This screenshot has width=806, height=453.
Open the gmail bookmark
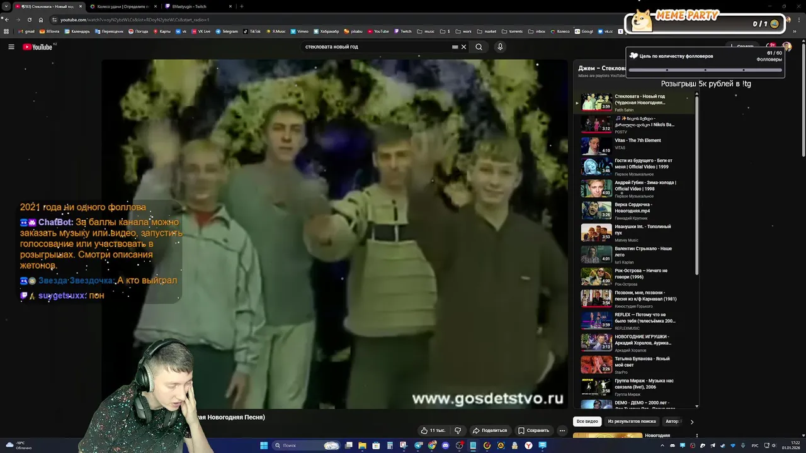[x=26, y=31]
